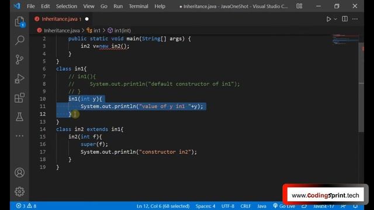Run the Java file with play button

coord(328,19)
